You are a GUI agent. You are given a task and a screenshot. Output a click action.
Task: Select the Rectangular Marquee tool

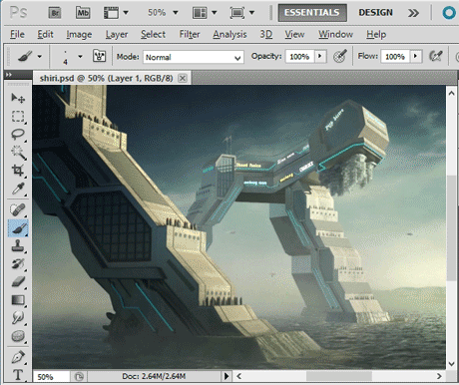click(18, 117)
